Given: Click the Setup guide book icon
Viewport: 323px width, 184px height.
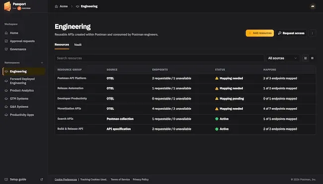Looking at the screenshot, I should [x=6, y=179].
